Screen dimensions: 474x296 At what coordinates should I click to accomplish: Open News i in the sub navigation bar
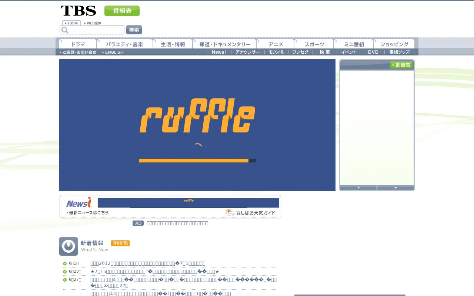(x=219, y=52)
